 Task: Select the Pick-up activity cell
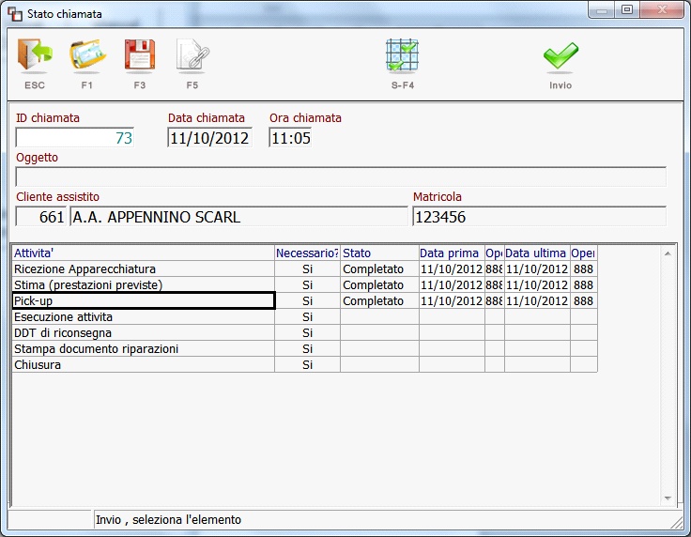[144, 300]
